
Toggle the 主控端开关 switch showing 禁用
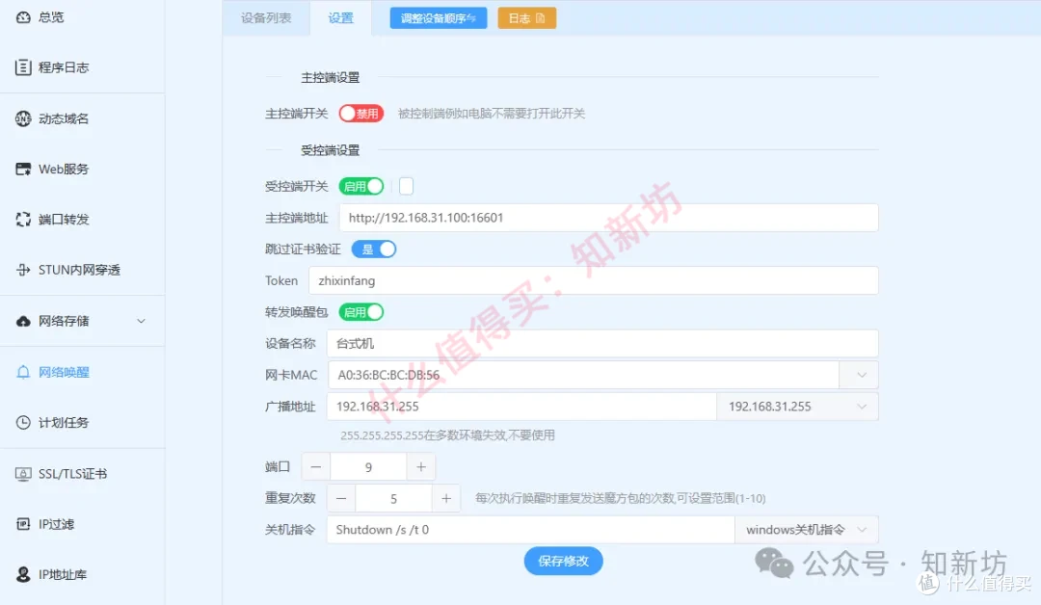361,114
